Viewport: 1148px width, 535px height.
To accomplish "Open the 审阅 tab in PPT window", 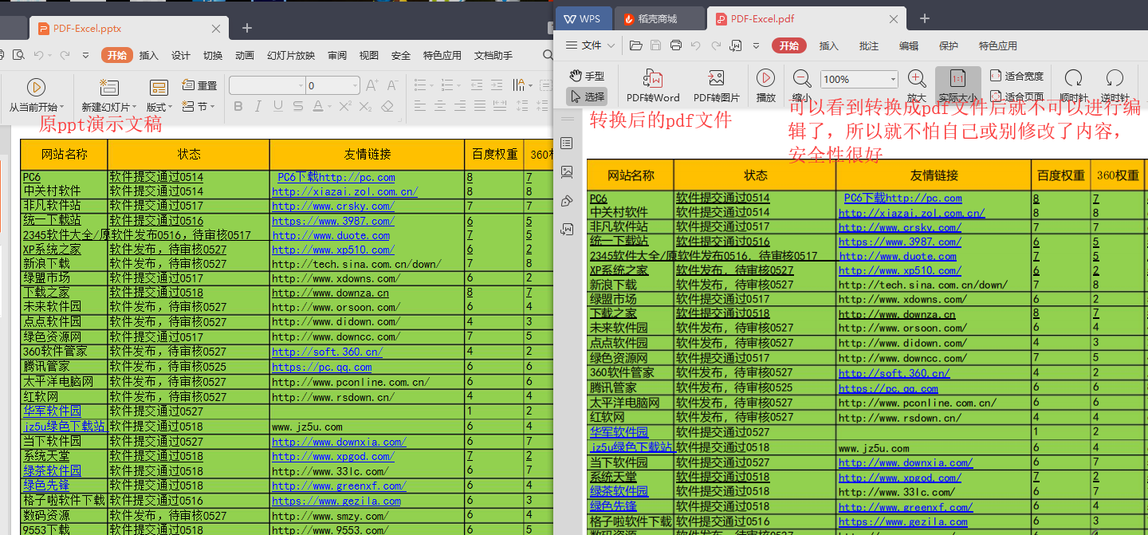I will pyautogui.click(x=337, y=55).
